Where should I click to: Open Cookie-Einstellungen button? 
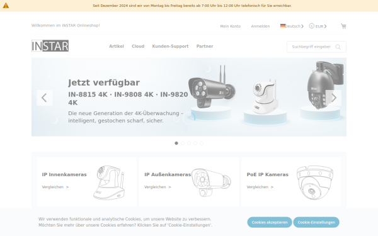pyautogui.click(x=316, y=222)
